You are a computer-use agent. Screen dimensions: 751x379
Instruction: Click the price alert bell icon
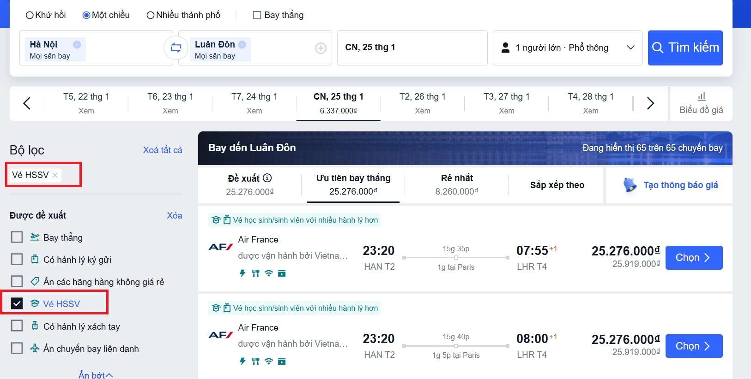pos(630,185)
